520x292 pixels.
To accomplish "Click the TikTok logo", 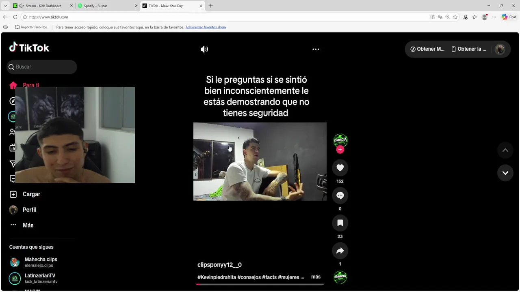I will (29, 47).
